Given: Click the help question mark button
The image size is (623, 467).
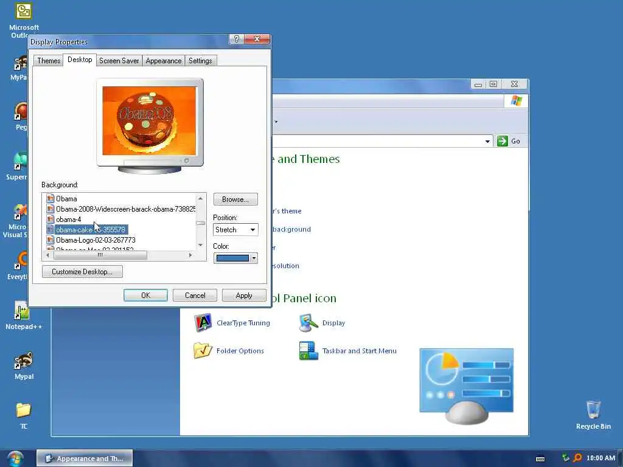Looking at the screenshot, I should click(237, 38).
